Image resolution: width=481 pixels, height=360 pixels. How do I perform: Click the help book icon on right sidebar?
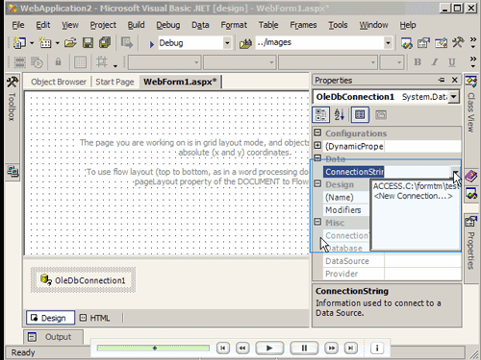point(470,177)
